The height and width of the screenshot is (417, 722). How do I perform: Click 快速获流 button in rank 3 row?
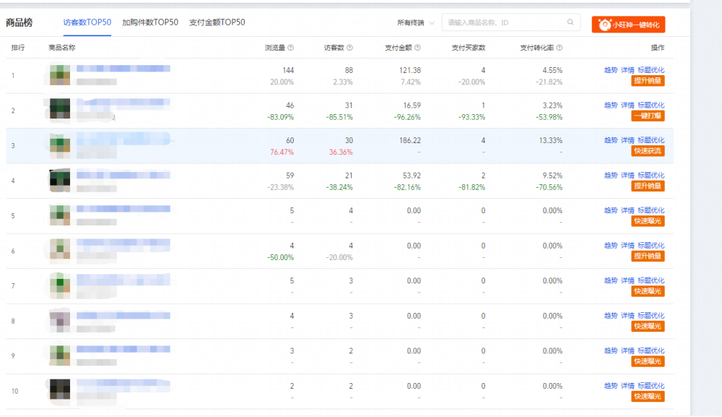pos(648,150)
